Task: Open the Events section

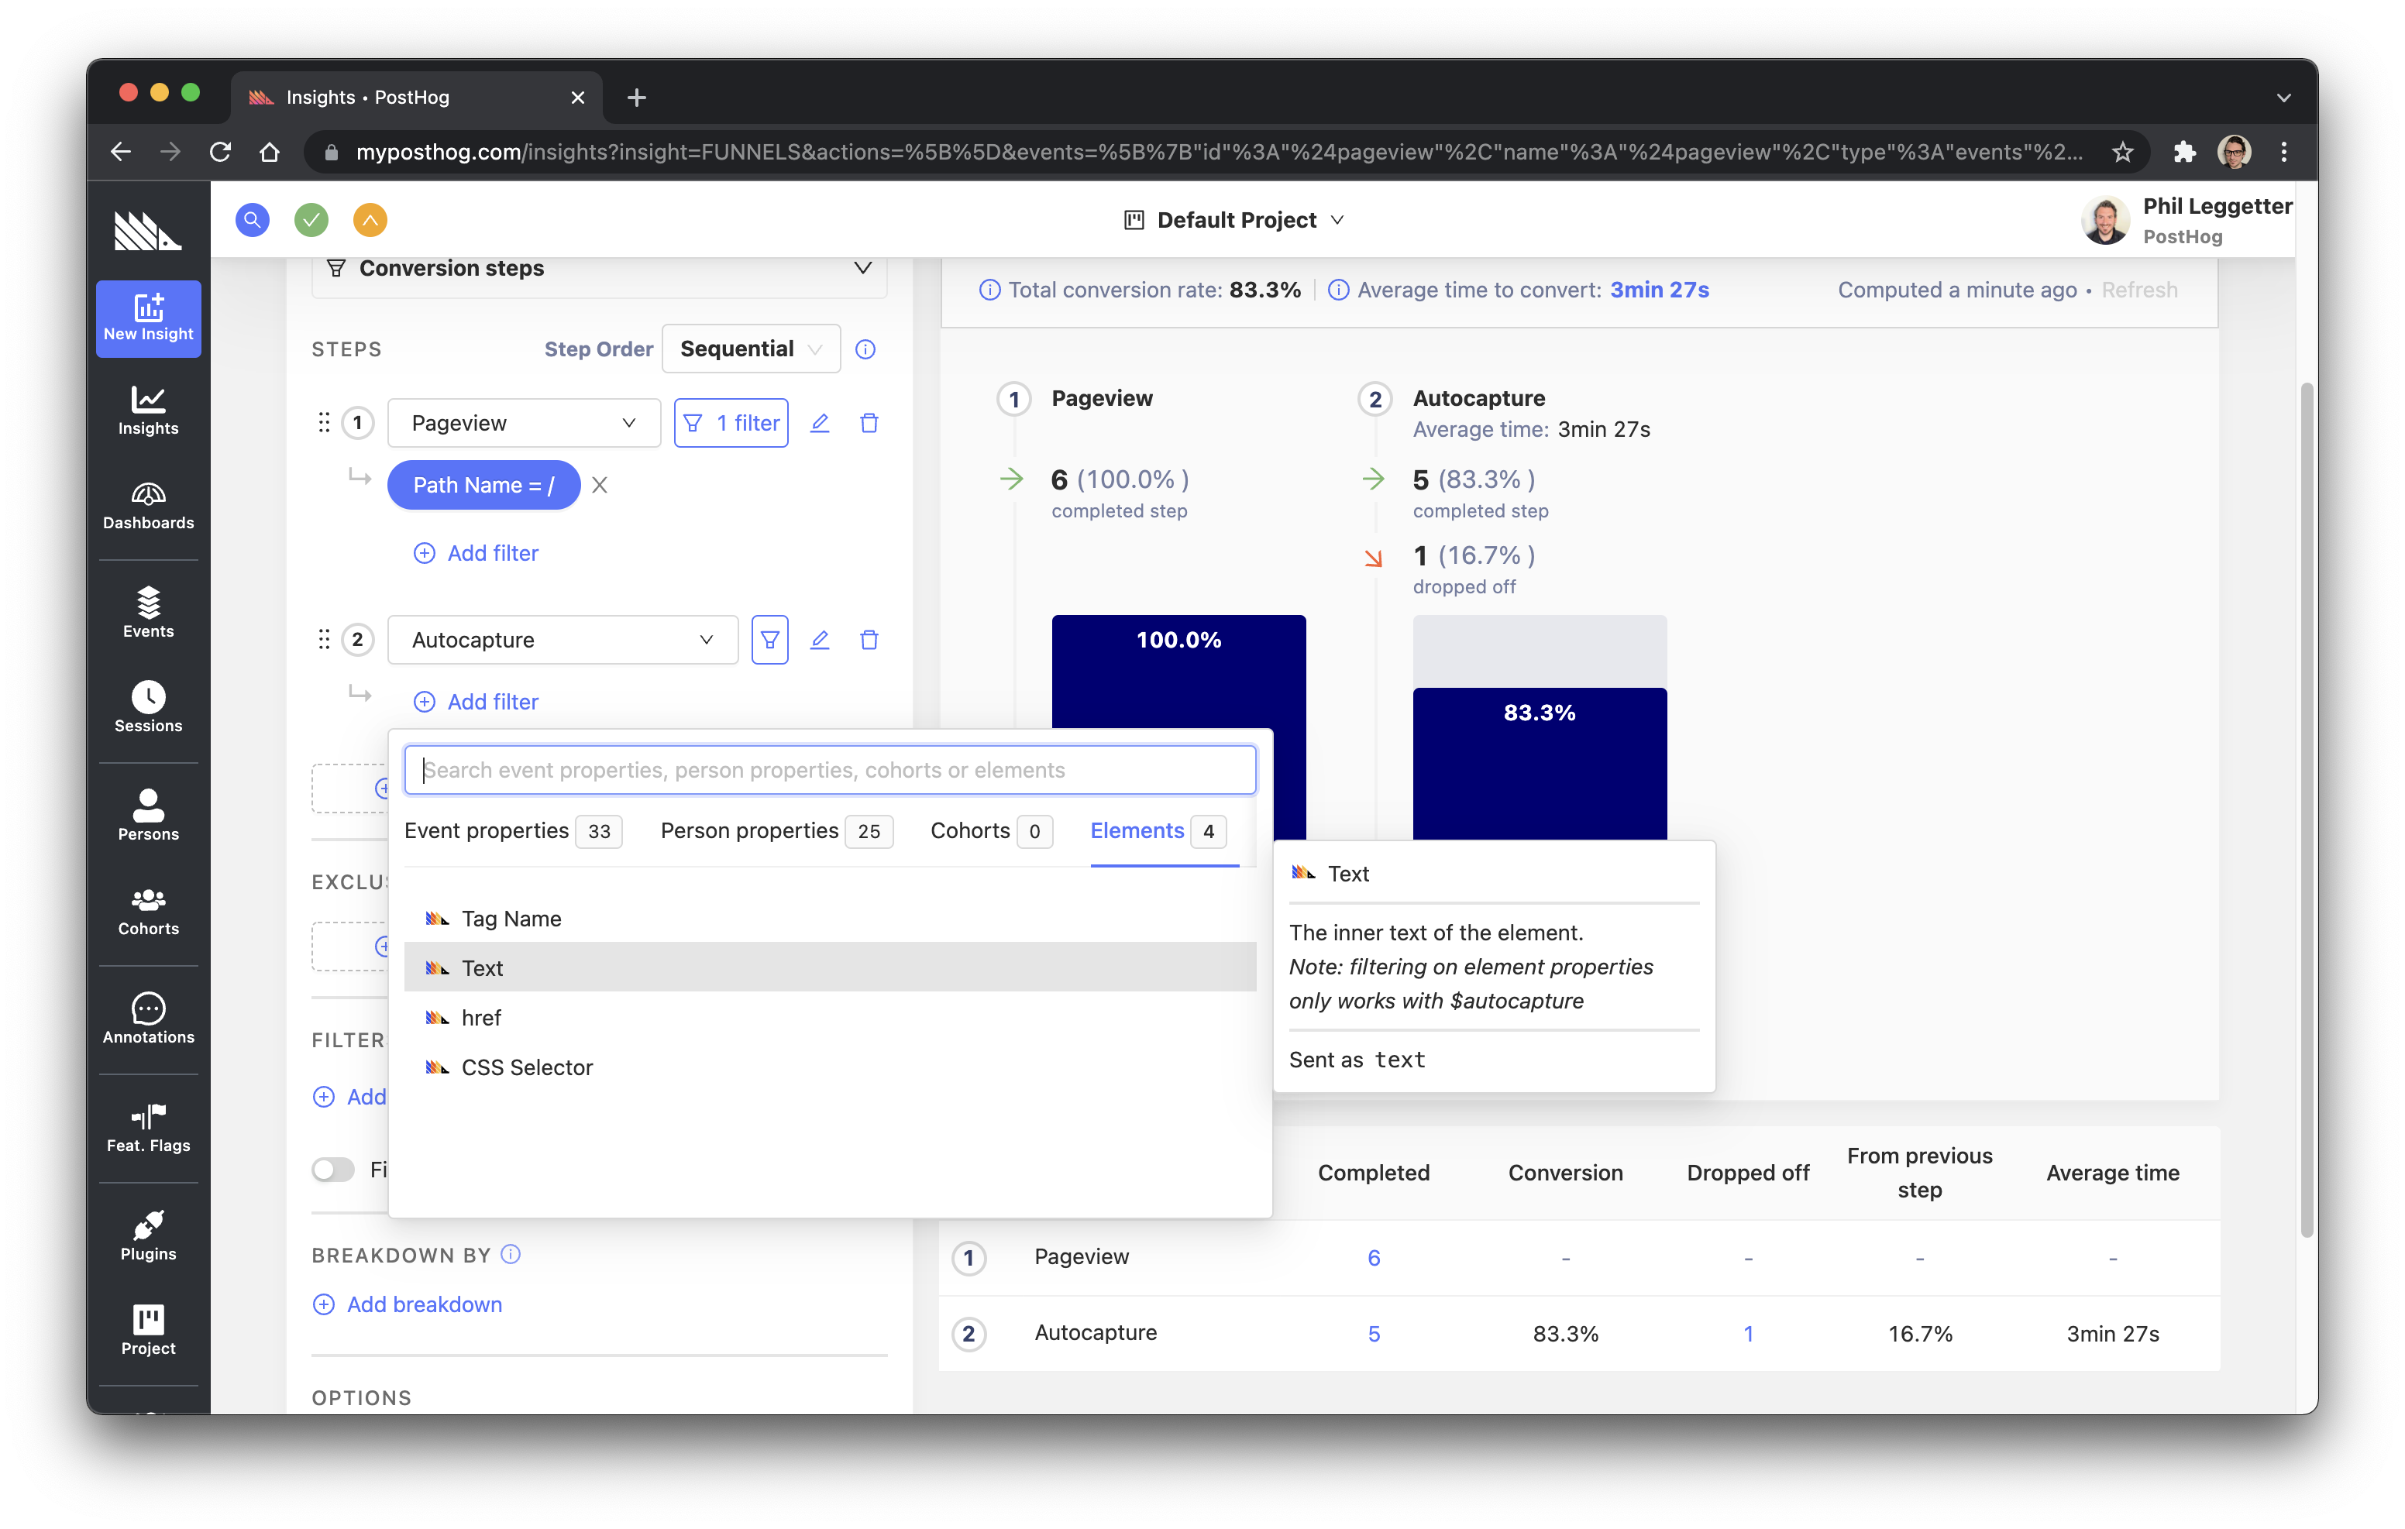Action: (148, 612)
